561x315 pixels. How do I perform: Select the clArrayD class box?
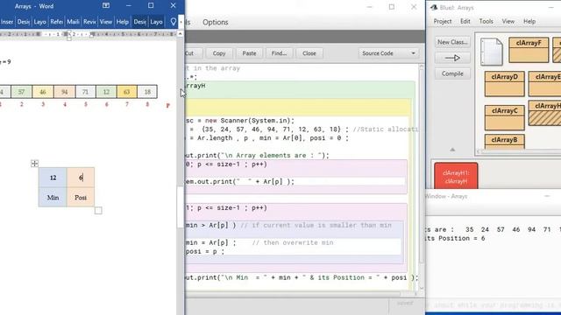point(505,84)
